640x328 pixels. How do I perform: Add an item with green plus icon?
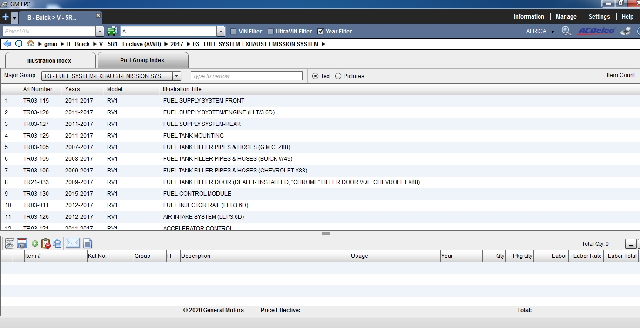click(x=35, y=243)
